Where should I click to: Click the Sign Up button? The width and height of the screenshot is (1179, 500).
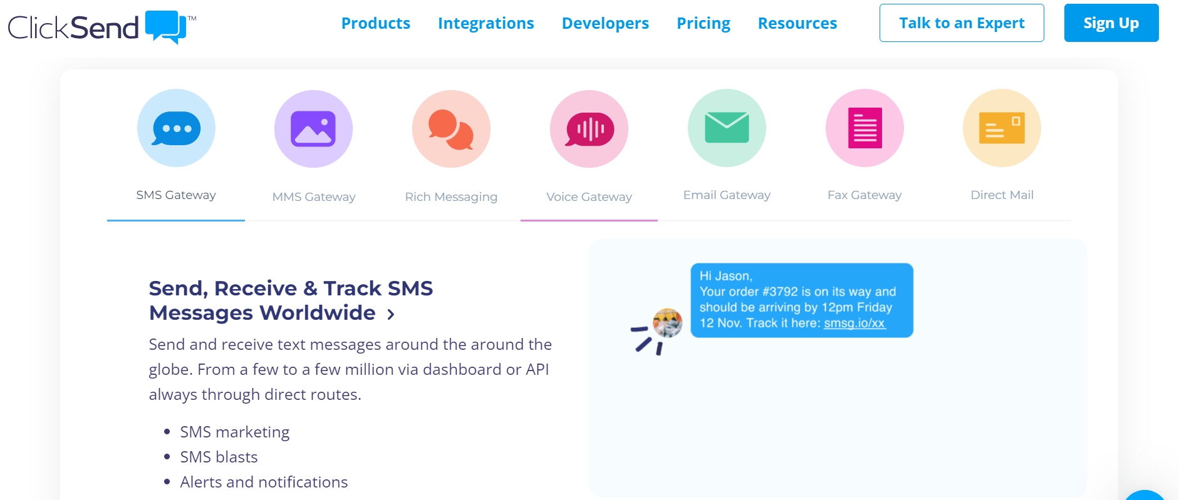point(1111,23)
